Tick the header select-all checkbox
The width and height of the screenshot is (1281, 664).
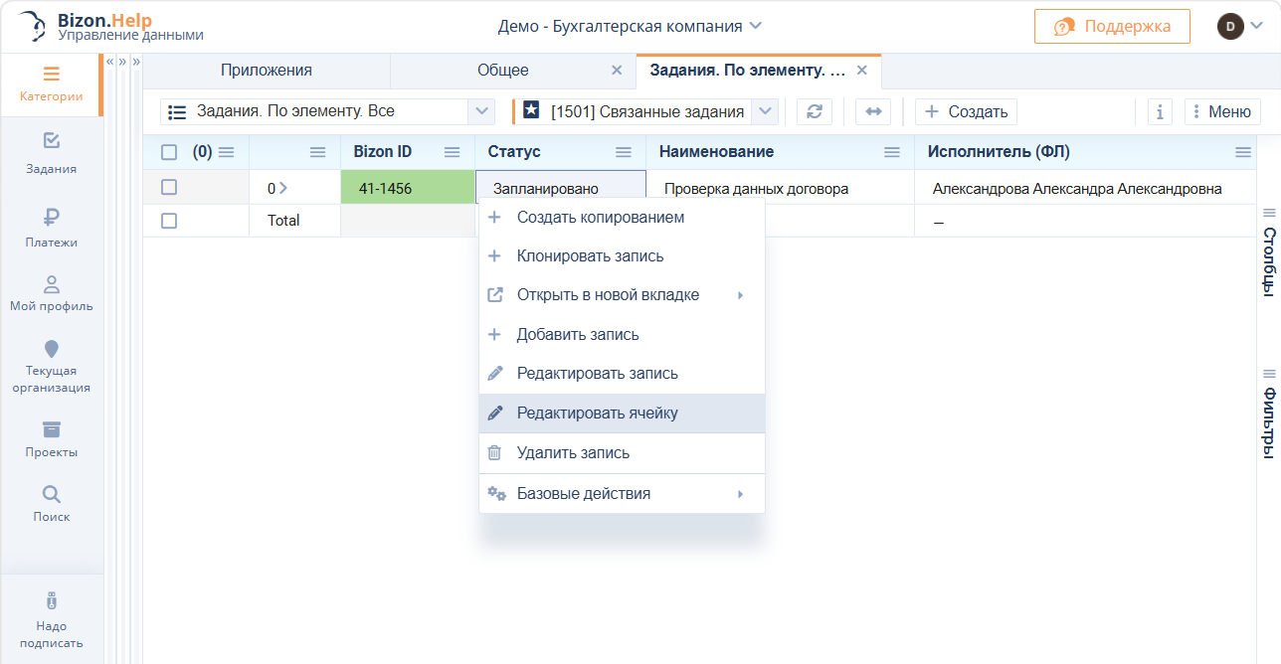pos(169,152)
